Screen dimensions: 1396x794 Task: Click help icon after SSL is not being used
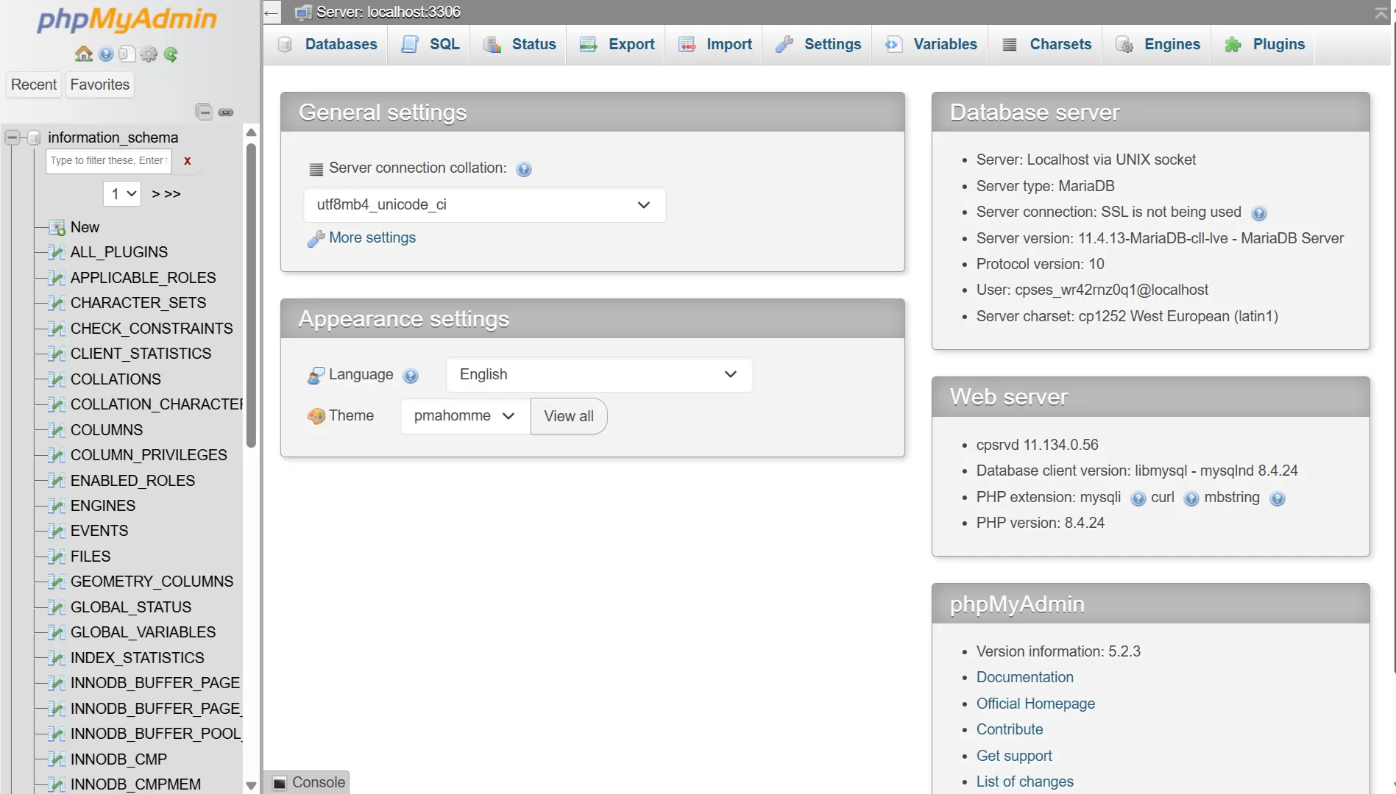click(1259, 213)
